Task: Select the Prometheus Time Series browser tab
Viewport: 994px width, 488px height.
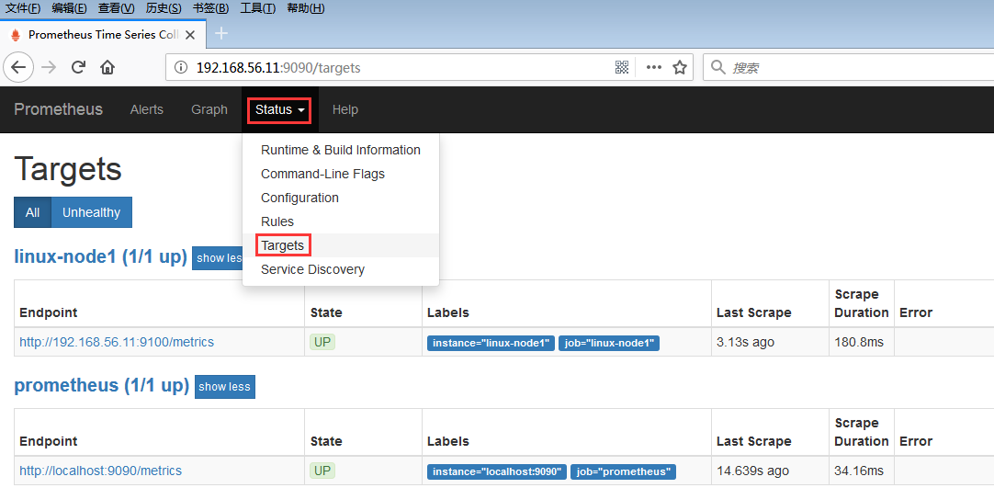Action: 103,34
